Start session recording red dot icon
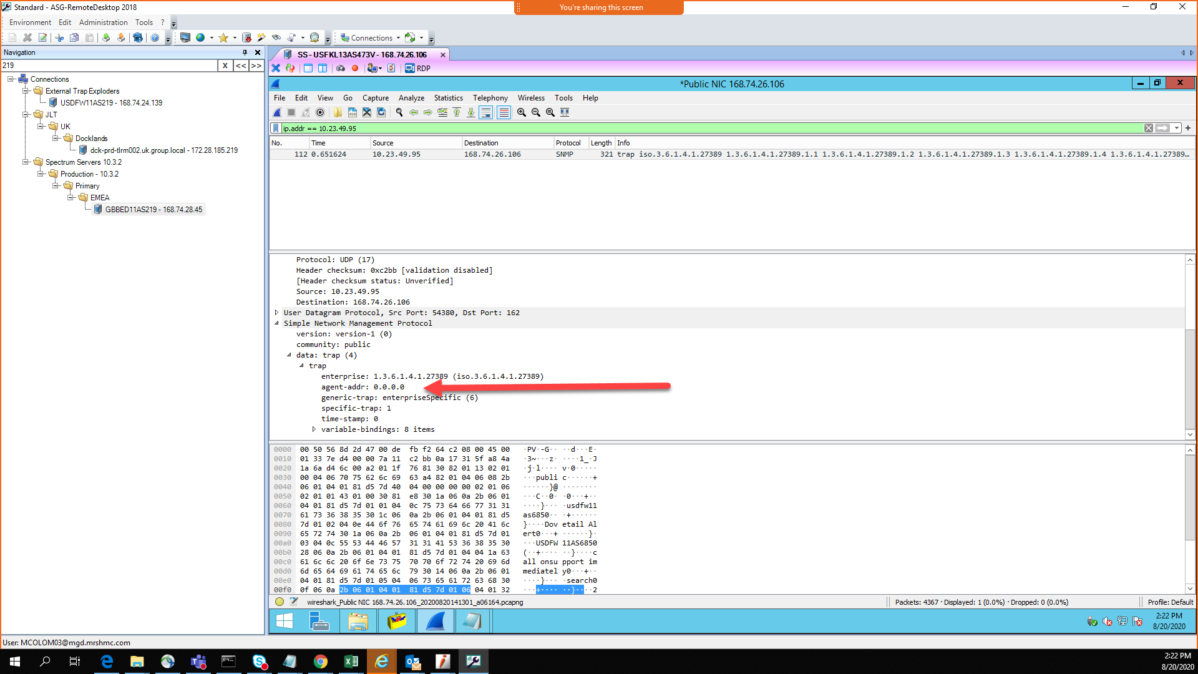This screenshot has width=1198, height=674. click(355, 68)
